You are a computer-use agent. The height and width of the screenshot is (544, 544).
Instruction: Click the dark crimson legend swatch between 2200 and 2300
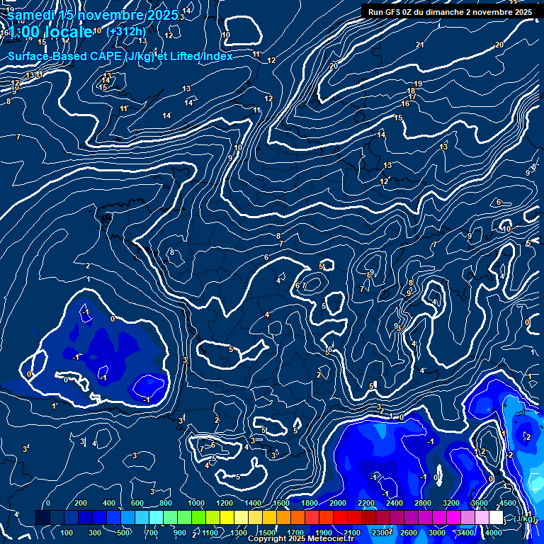[369, 517]
